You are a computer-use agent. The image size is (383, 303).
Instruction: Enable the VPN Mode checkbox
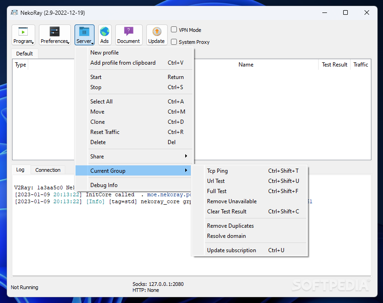174,30
